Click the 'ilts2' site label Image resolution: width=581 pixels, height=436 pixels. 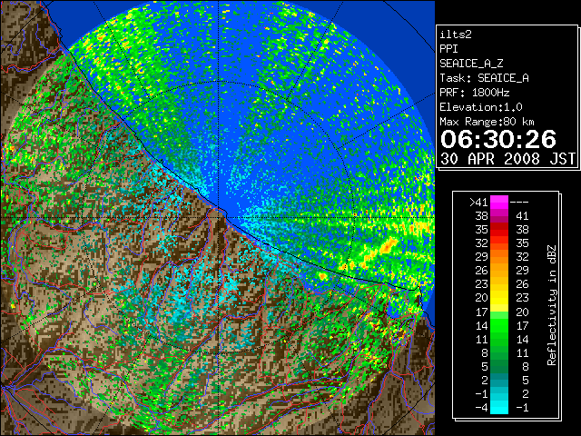tap(456, 35)
